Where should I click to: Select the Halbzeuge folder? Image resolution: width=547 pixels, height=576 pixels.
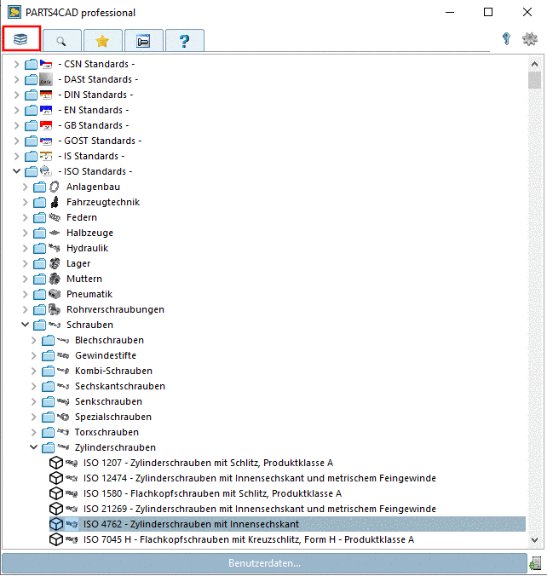89,233
